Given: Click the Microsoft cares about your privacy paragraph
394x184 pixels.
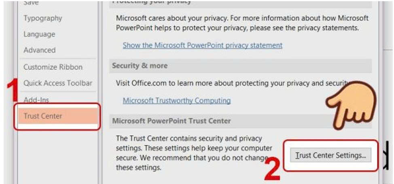Looking at the screenshot, I should [242, 23].
